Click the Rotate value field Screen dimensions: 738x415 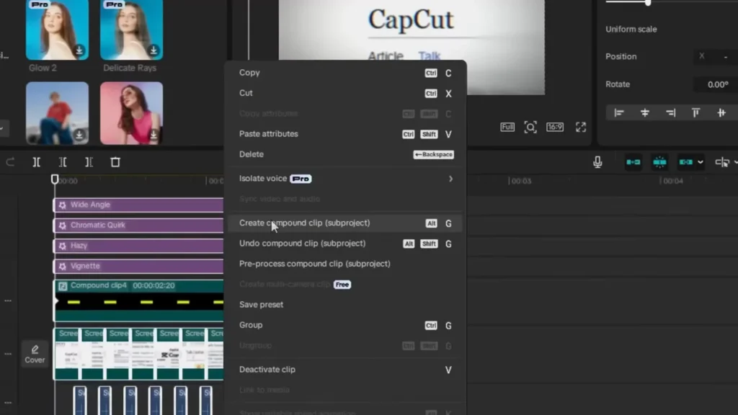tap(716, 85)
